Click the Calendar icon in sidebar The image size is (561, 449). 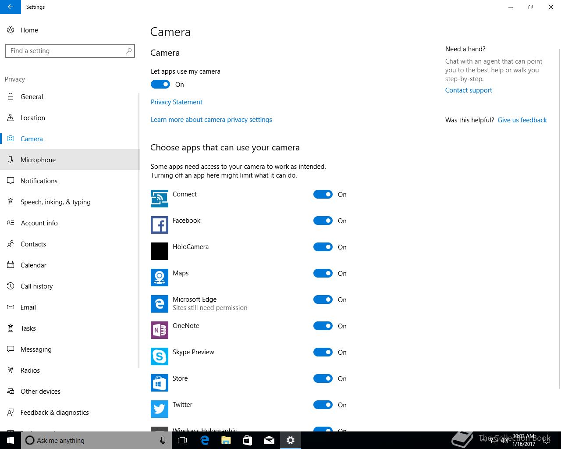[11, 265]
